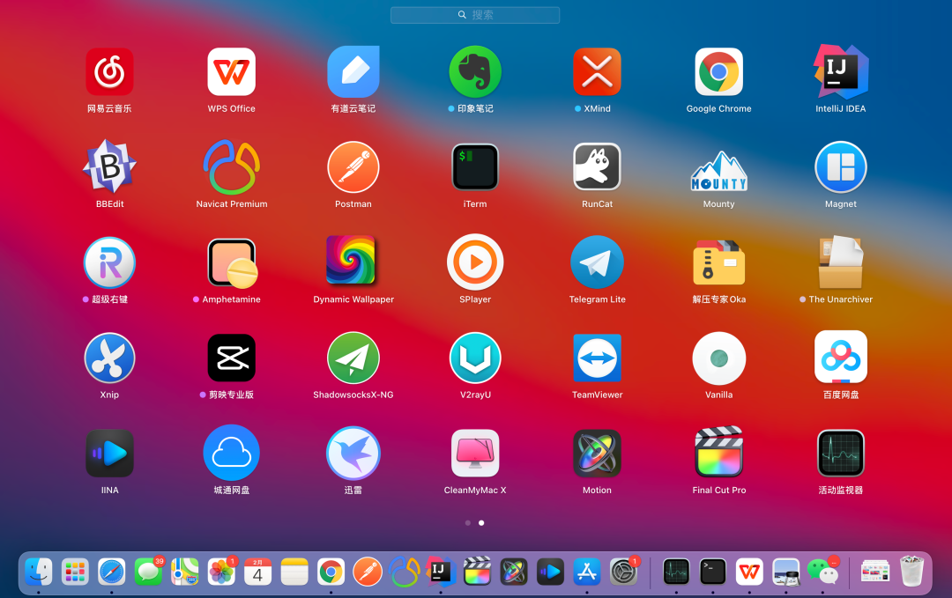This screenshot has height=598, width=952.
Task: Launch WPS Office from the Launchpad grid
Action: click(231, 72)
